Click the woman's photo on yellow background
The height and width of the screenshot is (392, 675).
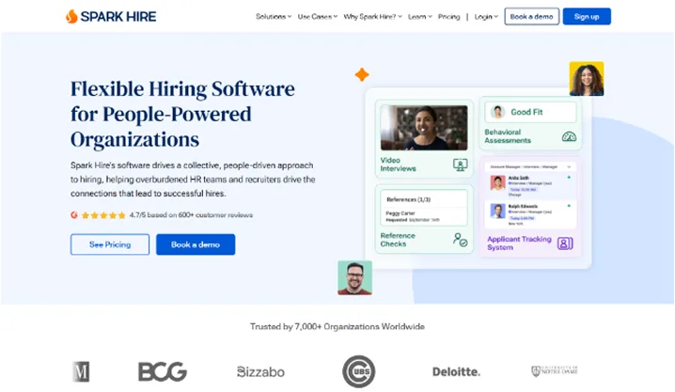coord(587,79)
